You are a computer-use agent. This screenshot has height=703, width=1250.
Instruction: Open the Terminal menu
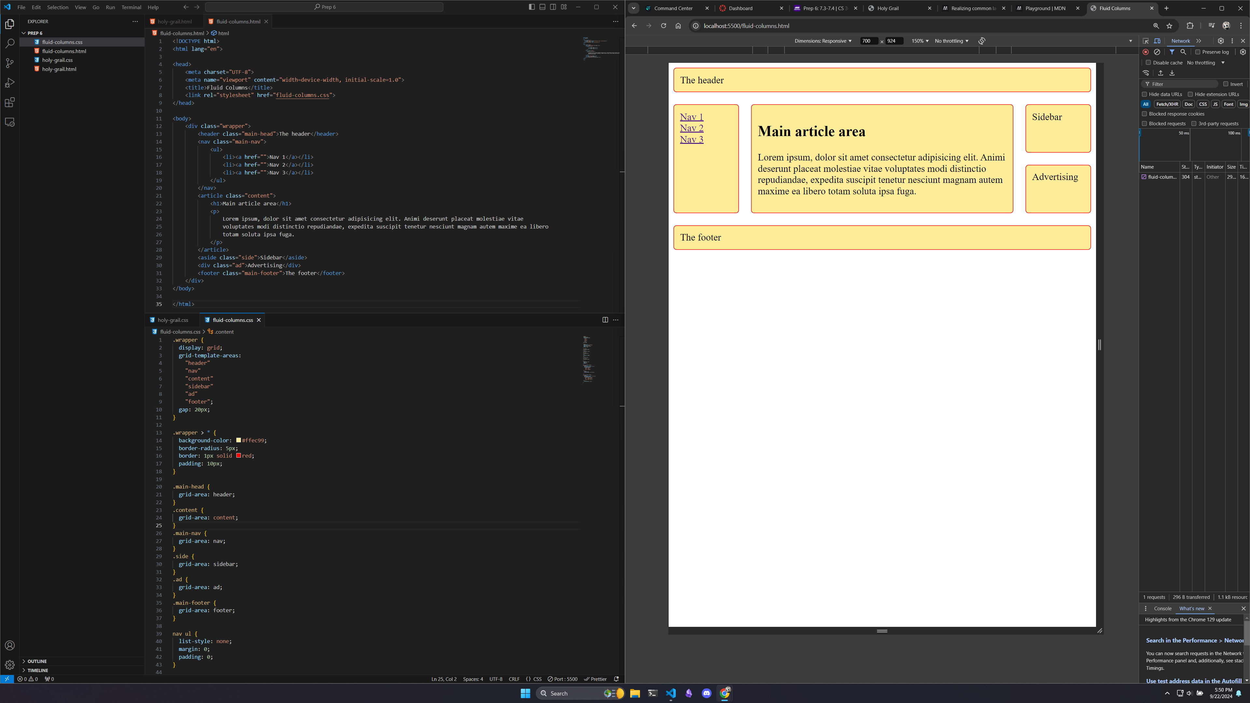tap(131, 7)
